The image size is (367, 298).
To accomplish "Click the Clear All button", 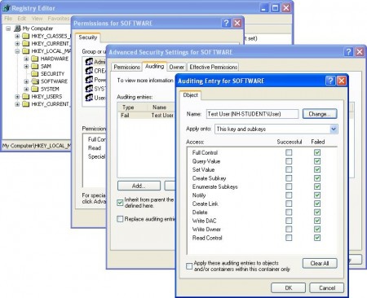I will 320,263.
